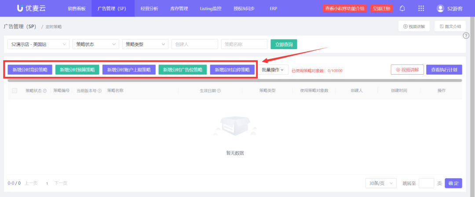
Task: Expand the S2演示店 - 美国站 store dropdown
Action: coord(38,44)
